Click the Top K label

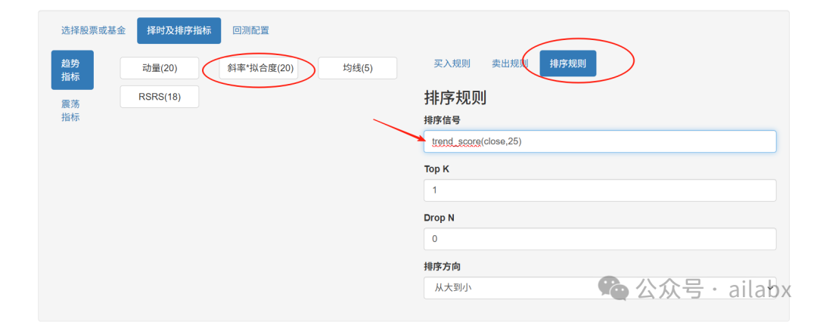436,169
